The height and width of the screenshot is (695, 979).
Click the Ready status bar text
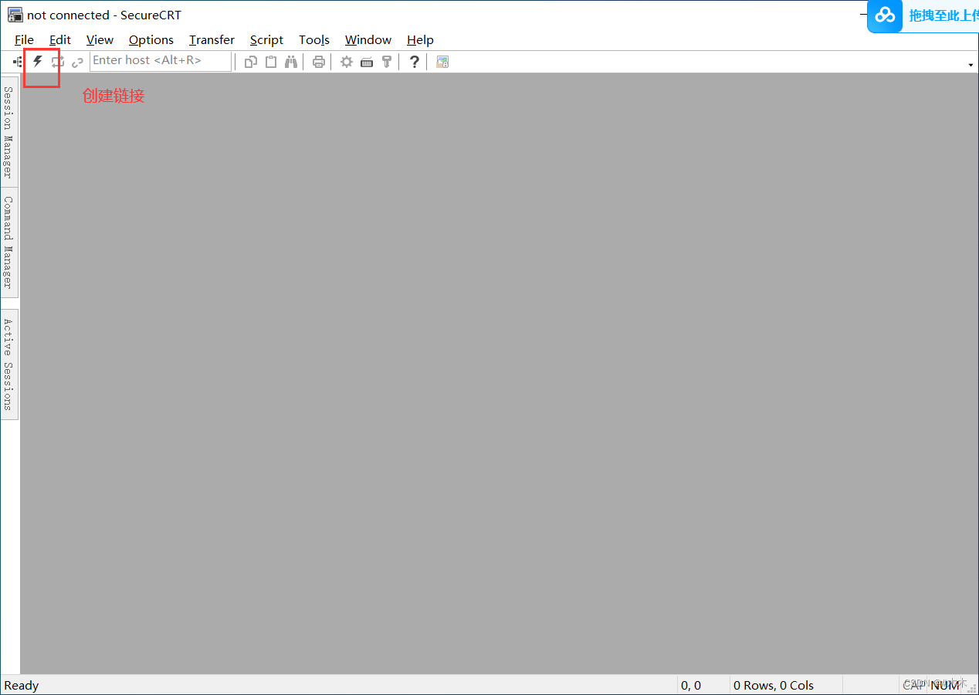click(22, 685)
